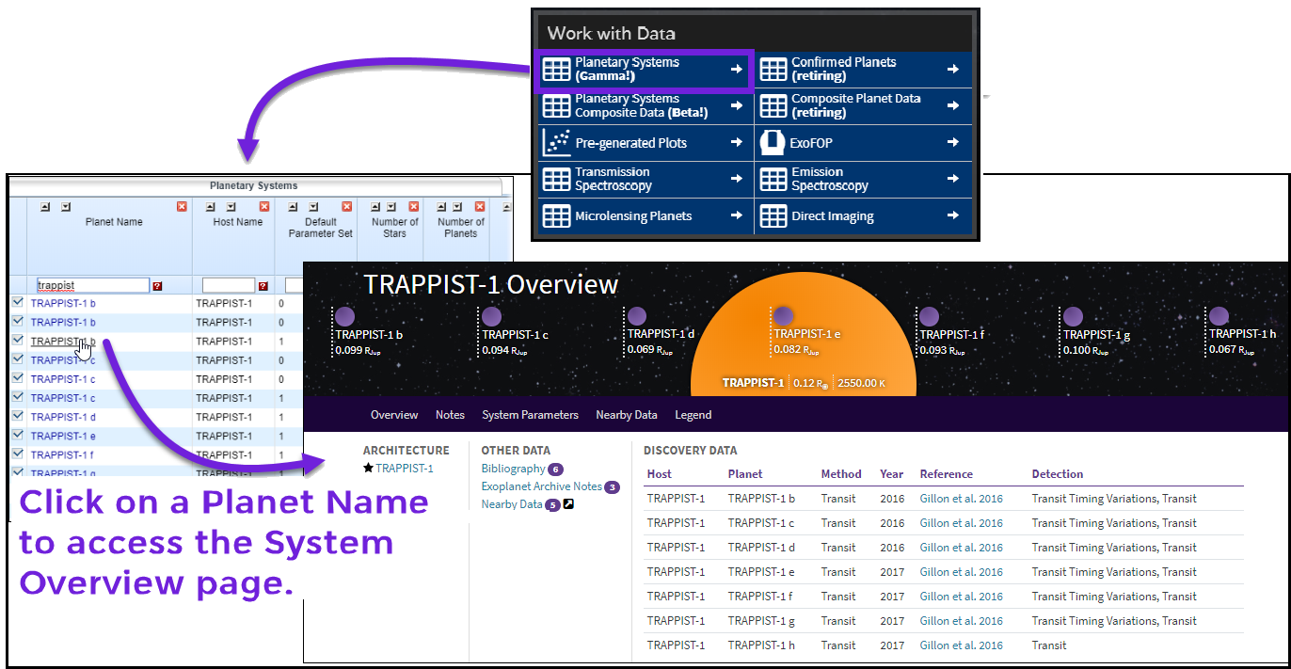Open help icon beside Host Name filter

263,285
